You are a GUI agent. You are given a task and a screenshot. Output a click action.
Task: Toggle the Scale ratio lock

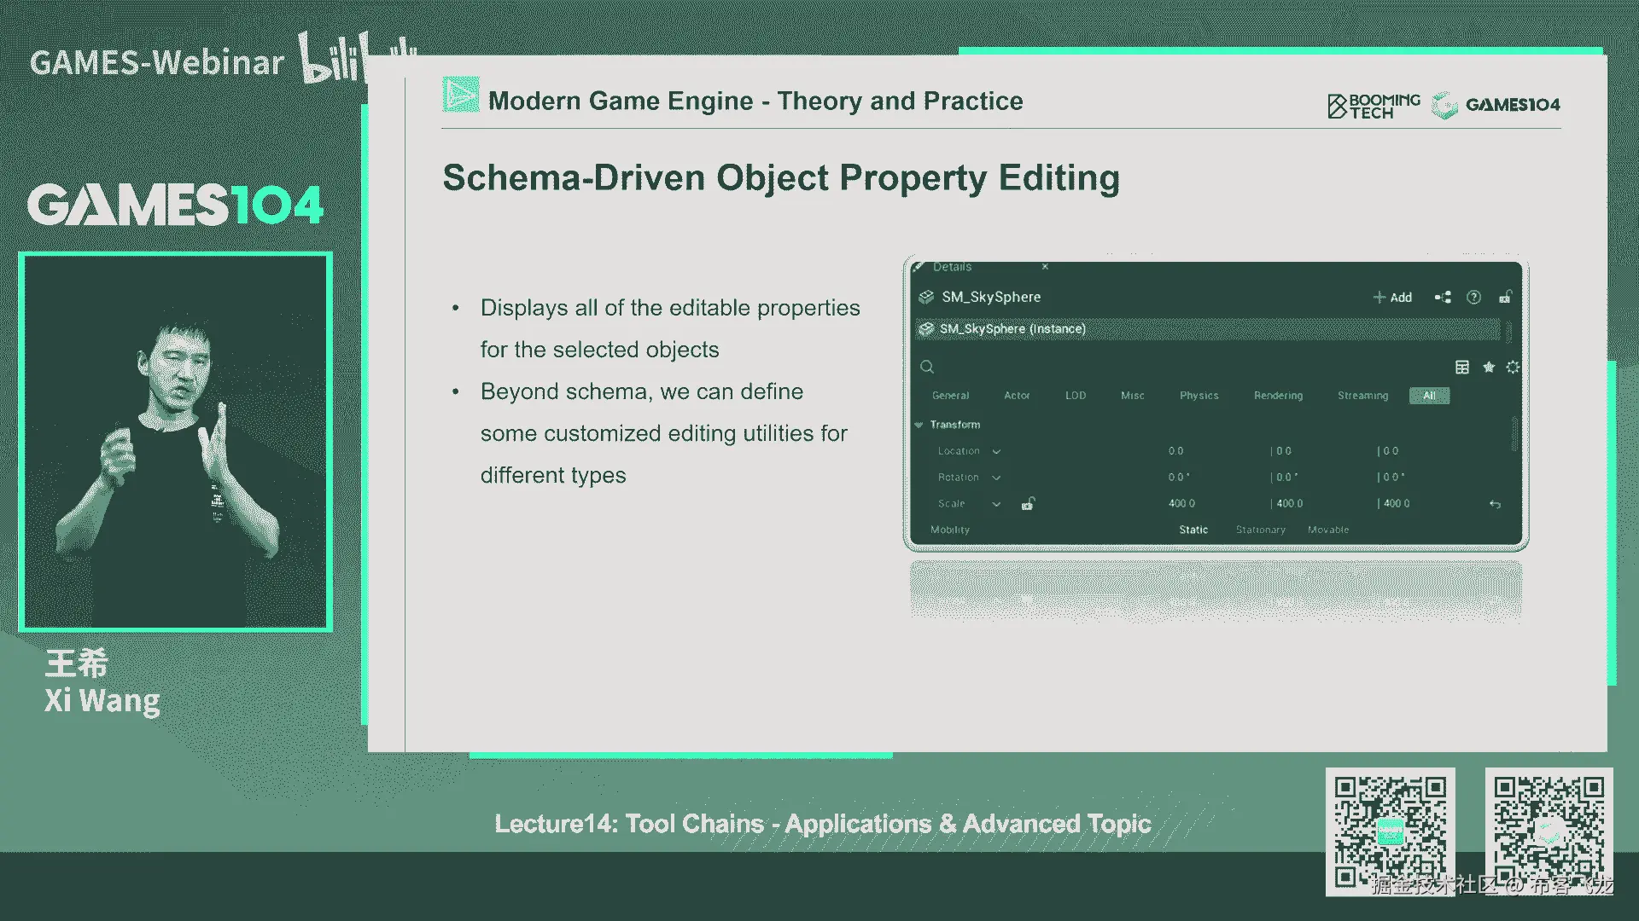[x=1028, y=504]
